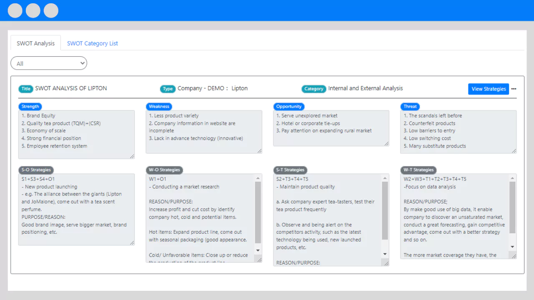Image resolution: width=534 pixels, height=300 pixels.
Task: Click the third gray window circle button
Action: [x=51, y=10]
